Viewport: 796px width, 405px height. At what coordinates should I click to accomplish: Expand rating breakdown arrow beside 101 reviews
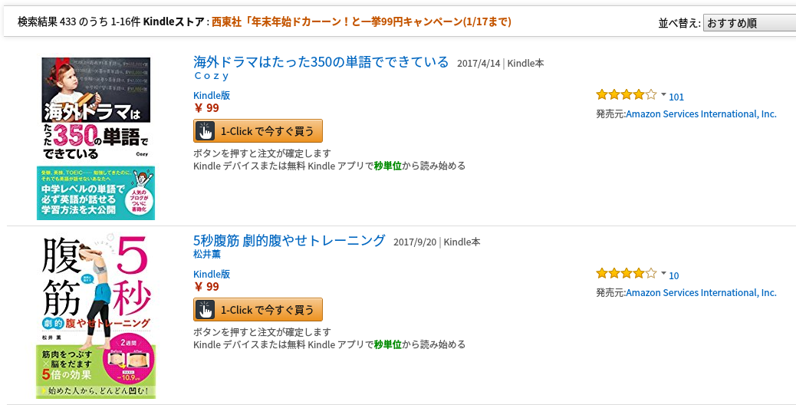click(663, 94)
